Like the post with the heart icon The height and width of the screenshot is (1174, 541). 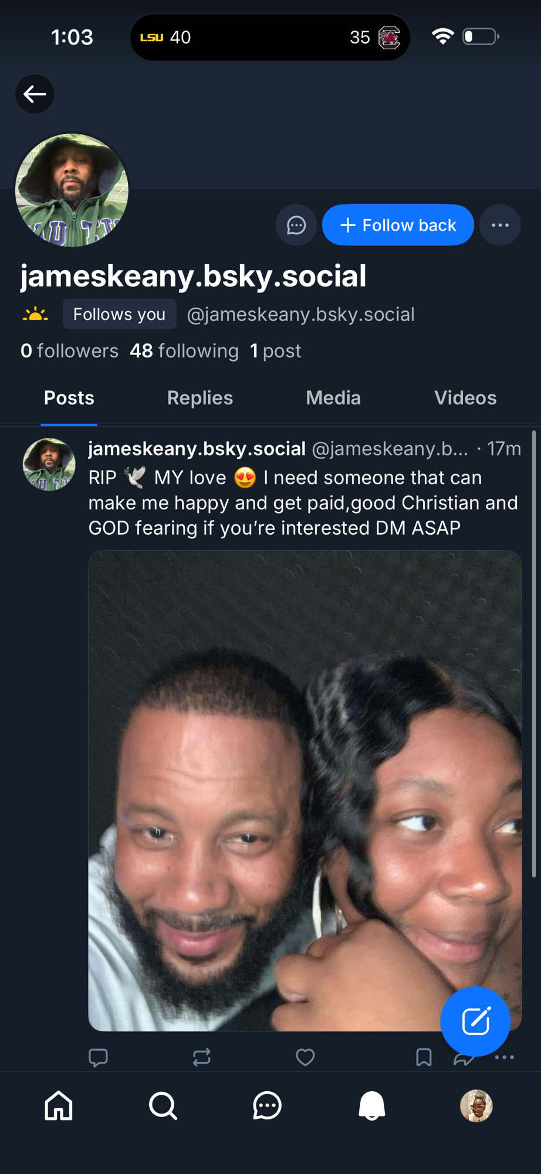click(x=305, y=1058)
